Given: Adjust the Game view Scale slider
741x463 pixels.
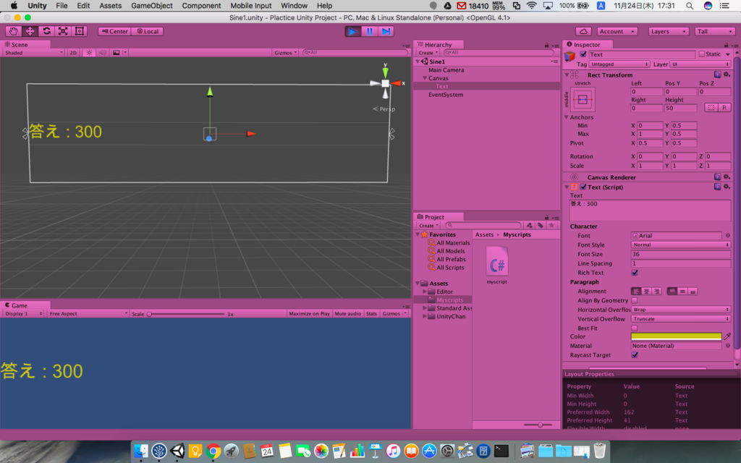Looking at the screenshot, I should tap(149, 314).
